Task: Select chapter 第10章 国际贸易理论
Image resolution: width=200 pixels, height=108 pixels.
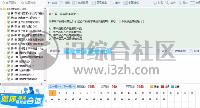Action: [25, 53]
